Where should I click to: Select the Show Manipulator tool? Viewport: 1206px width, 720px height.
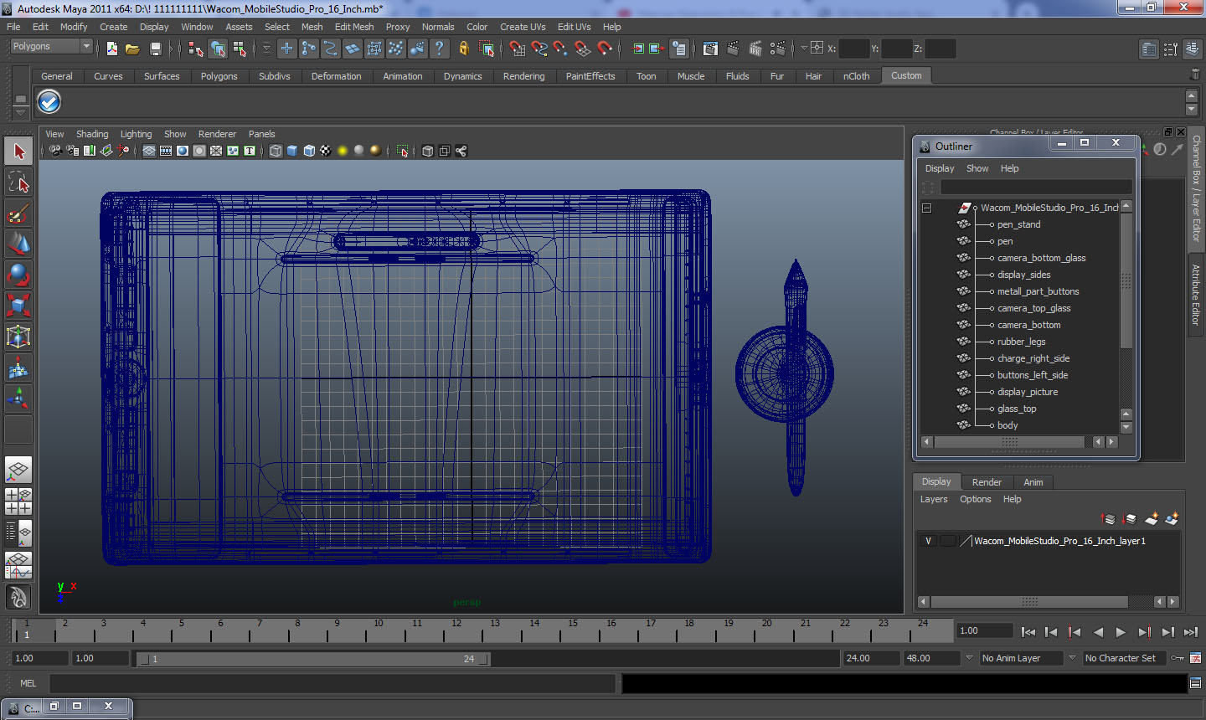[x=18, y=399]
